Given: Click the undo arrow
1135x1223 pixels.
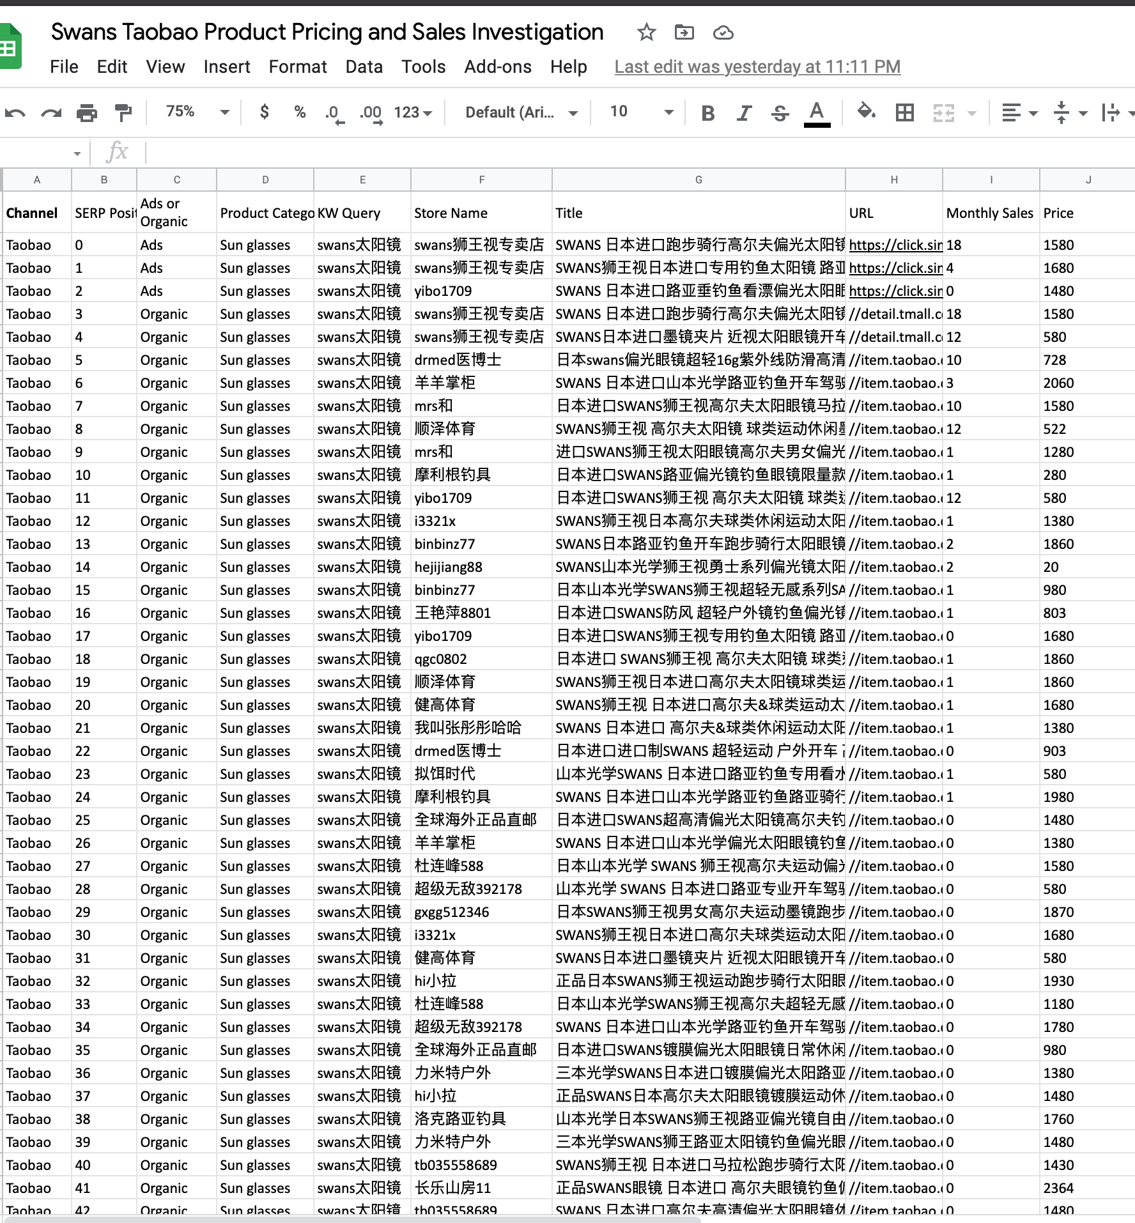Looking at the screenshot, I should click(15, 113).
